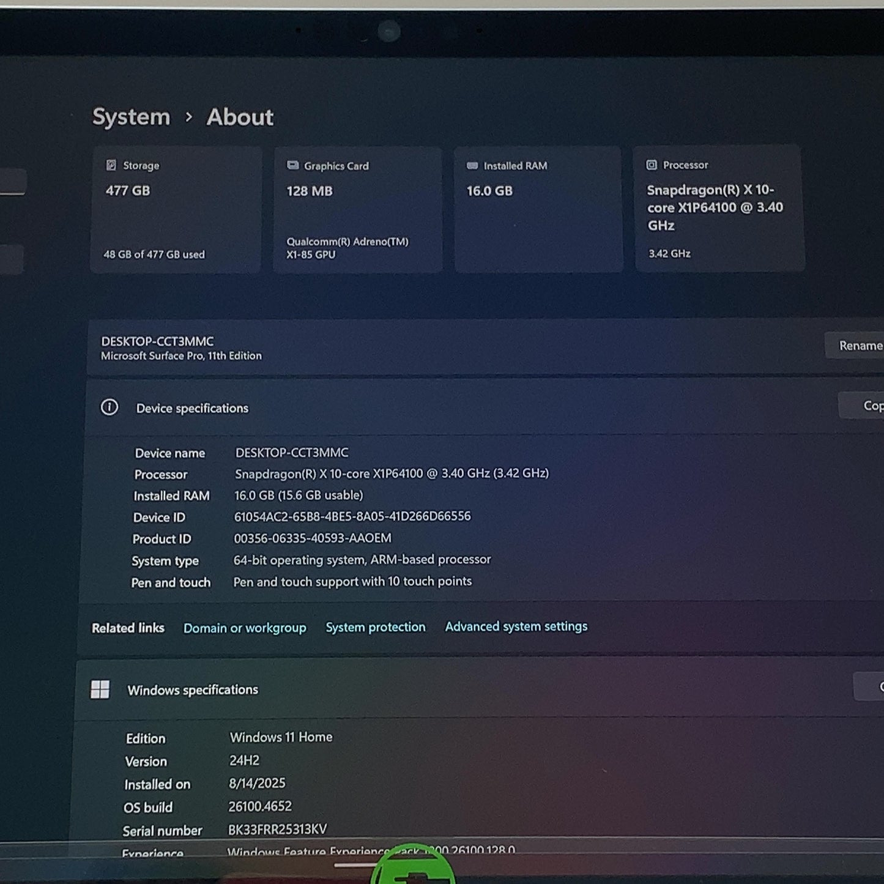884x884 pixels.
Task: Click the Serial number label
Action: coord(162,831)
